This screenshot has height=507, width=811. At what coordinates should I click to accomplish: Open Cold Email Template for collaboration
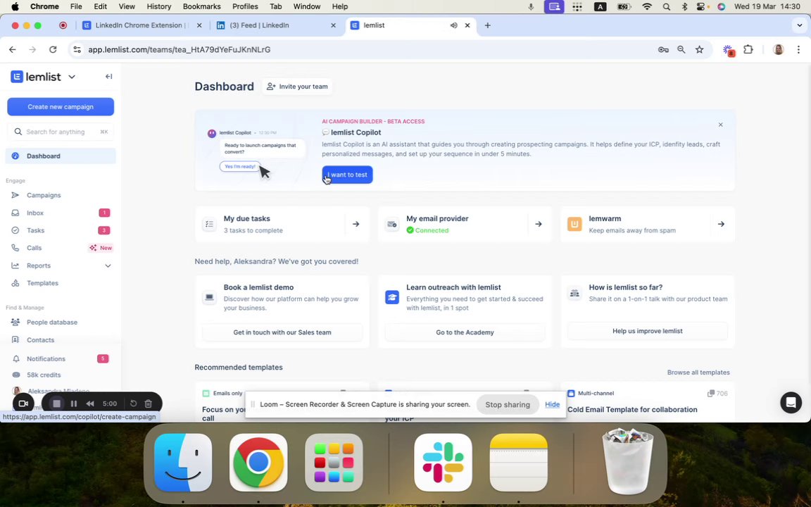[632, 409]
